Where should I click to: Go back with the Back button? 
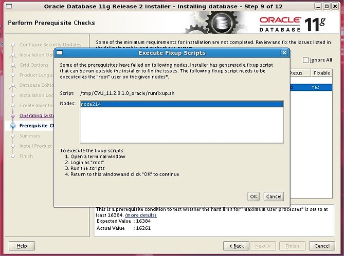point(236,246)
